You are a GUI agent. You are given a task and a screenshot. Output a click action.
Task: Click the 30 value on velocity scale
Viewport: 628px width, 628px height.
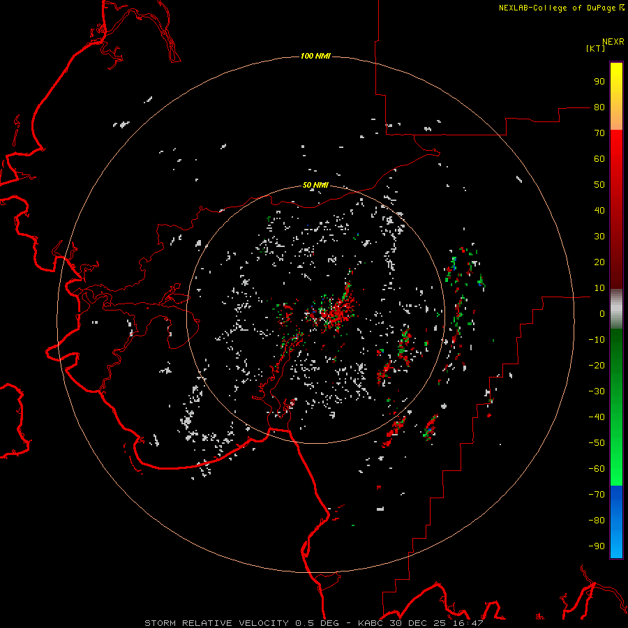tap(599, 237)
